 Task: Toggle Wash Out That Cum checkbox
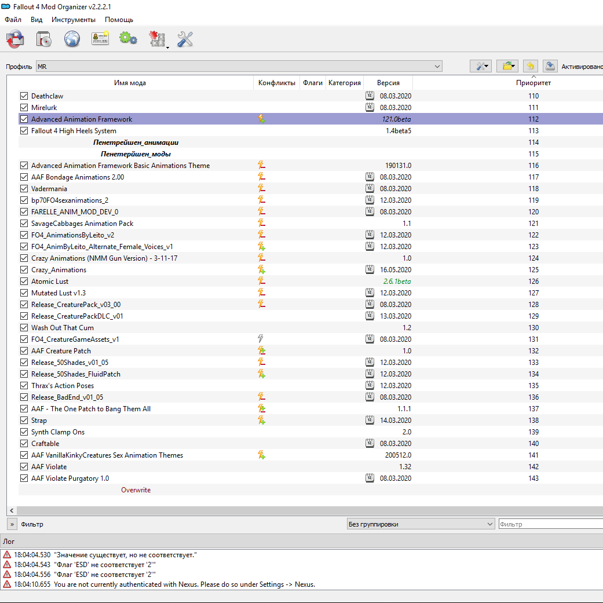(24, 328)
